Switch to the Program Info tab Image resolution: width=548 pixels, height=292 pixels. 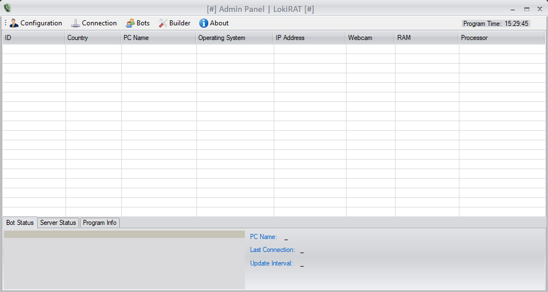click(x=99, y=223)
